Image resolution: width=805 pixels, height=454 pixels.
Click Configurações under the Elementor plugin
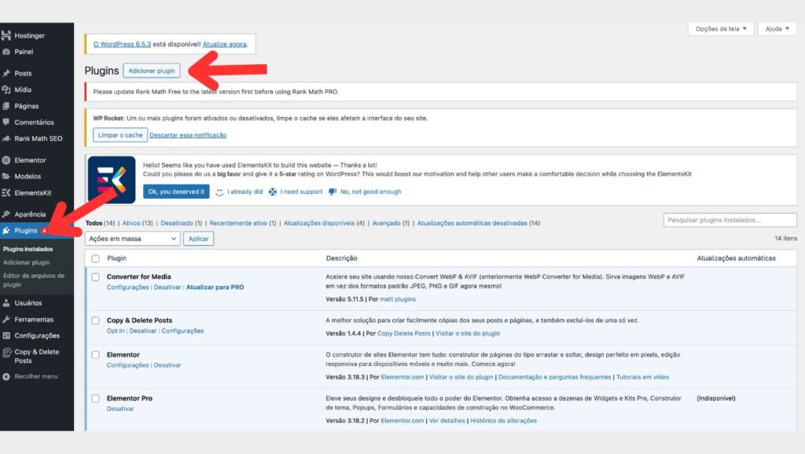128,365
